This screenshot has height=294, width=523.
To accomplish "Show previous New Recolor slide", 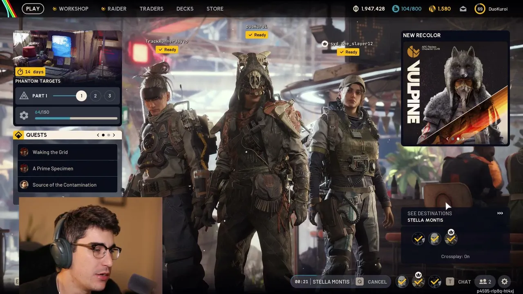I will pos(447,139).
